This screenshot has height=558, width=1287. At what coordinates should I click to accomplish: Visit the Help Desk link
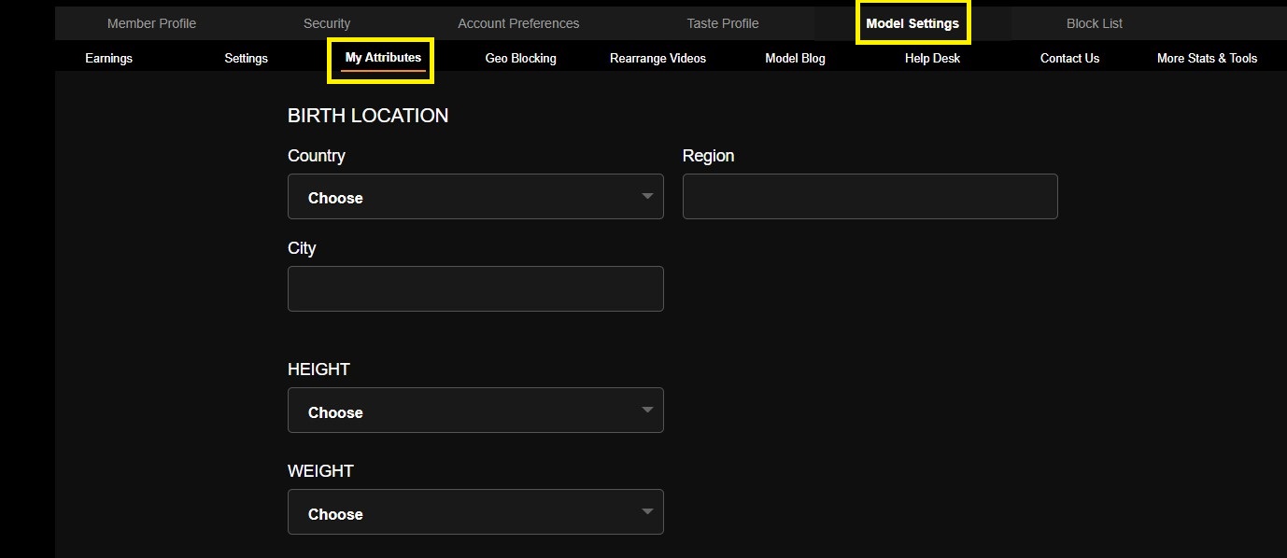[932, 58]
